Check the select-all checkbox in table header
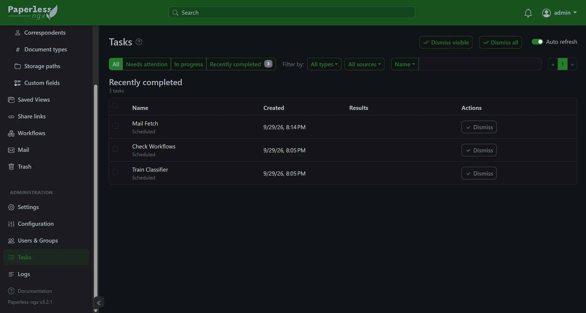 pos(115,106)
